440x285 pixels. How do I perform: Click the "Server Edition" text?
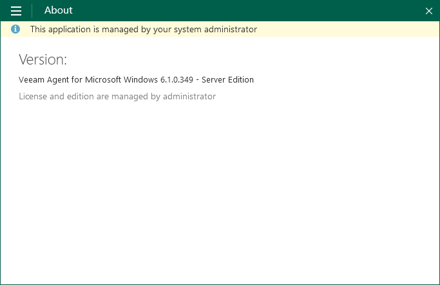[227, 80]
